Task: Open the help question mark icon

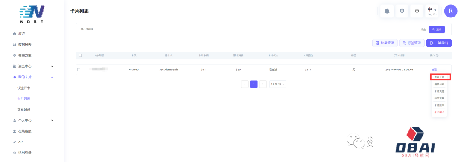Action: pyautogui.click(x=417, y=11)
